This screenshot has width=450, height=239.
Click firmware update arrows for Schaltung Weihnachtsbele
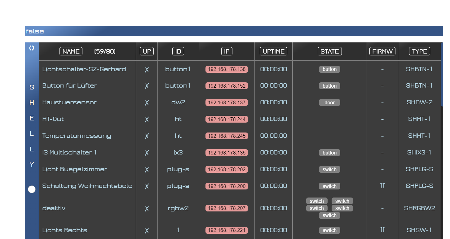point(382,185)
